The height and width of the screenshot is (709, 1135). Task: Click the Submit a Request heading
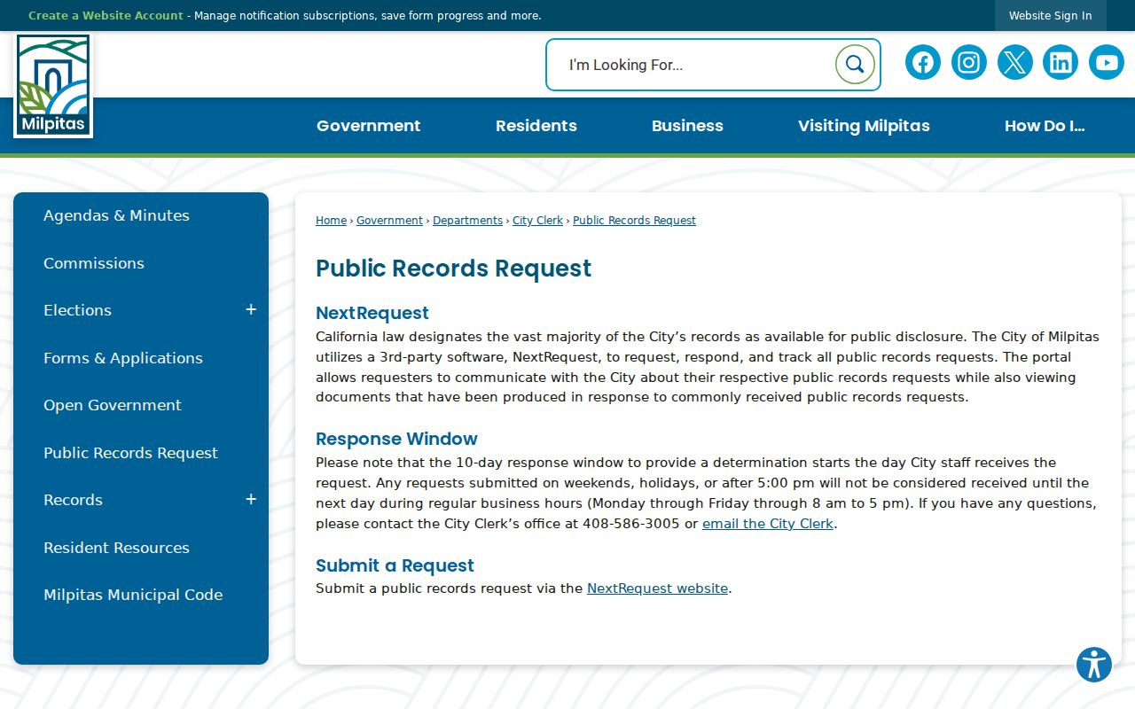coord(395,565)
